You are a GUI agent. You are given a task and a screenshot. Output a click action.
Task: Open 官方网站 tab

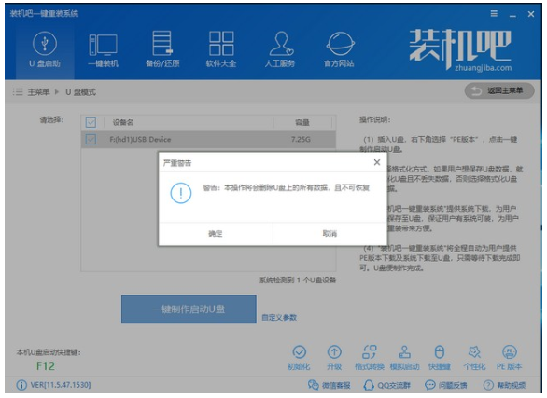tap(340, 49)
